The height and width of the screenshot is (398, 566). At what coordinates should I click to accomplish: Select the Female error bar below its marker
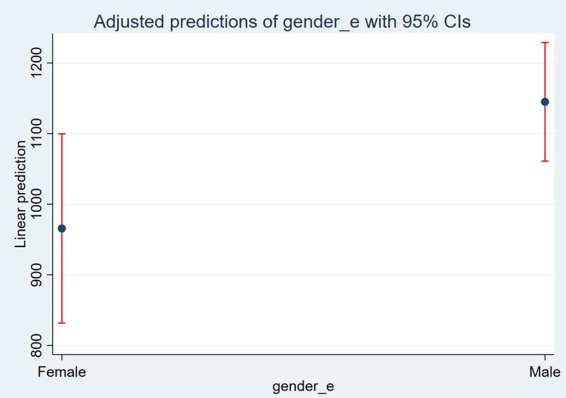pyautogui.click(x=62, y=276)
